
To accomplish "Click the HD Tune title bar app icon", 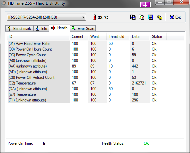I will pos(4,3).
